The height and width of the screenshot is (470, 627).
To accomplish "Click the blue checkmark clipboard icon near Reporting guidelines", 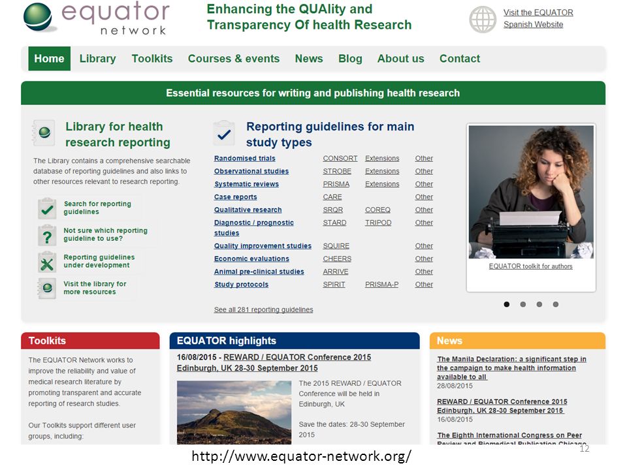I will (224, 133).
